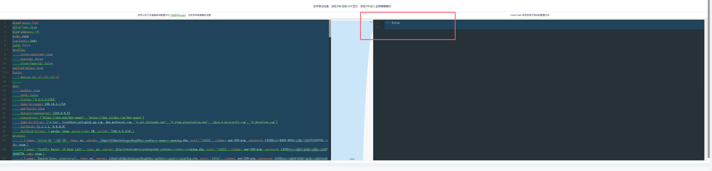Click the allow-lan: true line
This screenshot has height=171, width=712.
[24, 27]
